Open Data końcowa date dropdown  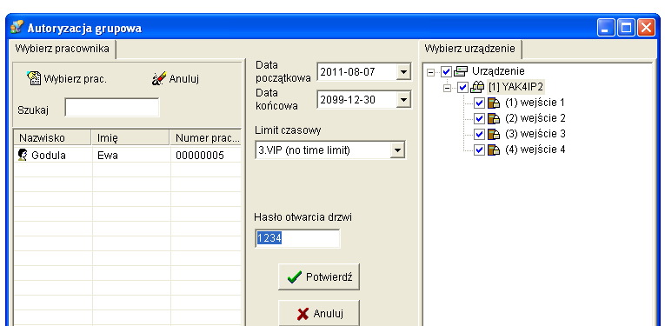403,100
